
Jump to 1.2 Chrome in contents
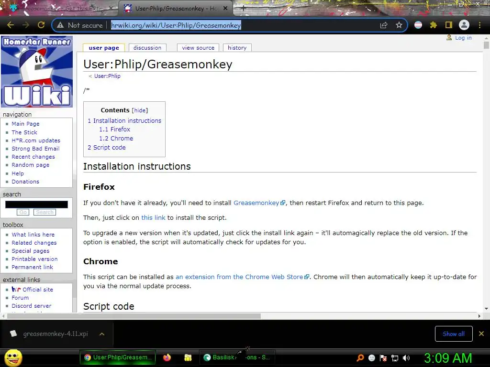116,138
